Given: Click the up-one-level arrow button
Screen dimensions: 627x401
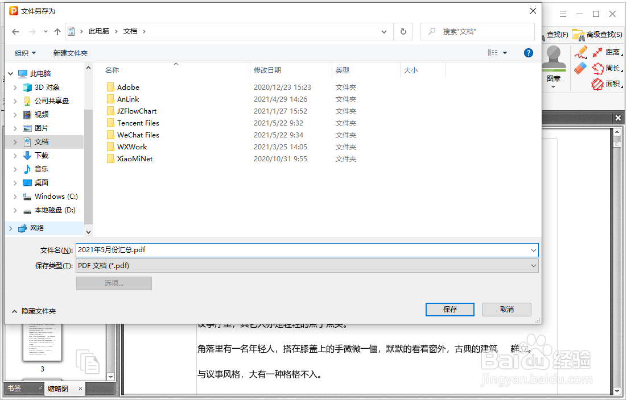Looking at the screenshot, I should click(x=57, y=31).
